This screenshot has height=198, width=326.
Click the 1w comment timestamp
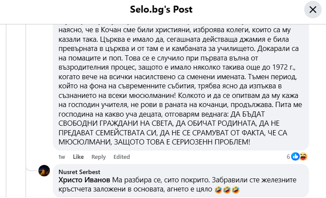point(62,157)
